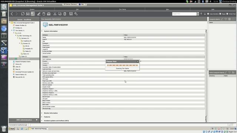The image size is (237, 133).
Task: Click IGEL Universal Management taskbar button
Action: click(38, 129)
